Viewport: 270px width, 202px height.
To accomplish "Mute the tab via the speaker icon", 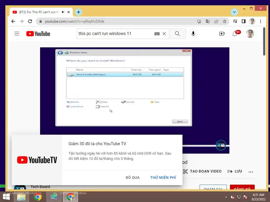I will [x=63, y=12].
